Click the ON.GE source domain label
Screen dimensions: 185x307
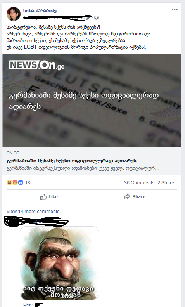coord(13,153)
